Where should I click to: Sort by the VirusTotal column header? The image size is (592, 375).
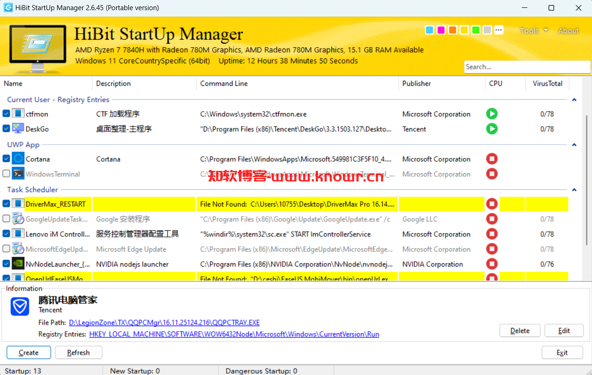click(x=548, y=84)
